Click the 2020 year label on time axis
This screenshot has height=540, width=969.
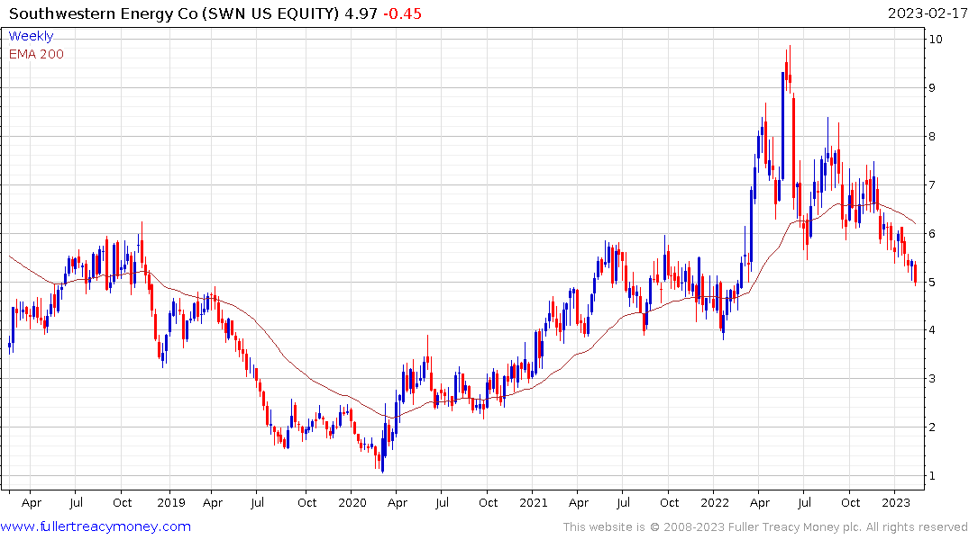pyautogui.click(x=352, y=502)
